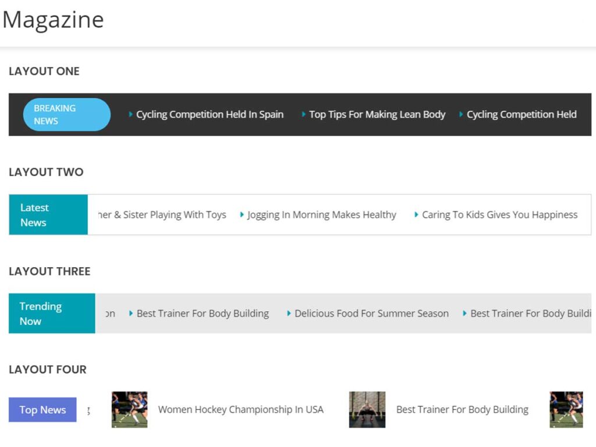
Task: Click the gym trainer thumbnail image
Action: 367,410
